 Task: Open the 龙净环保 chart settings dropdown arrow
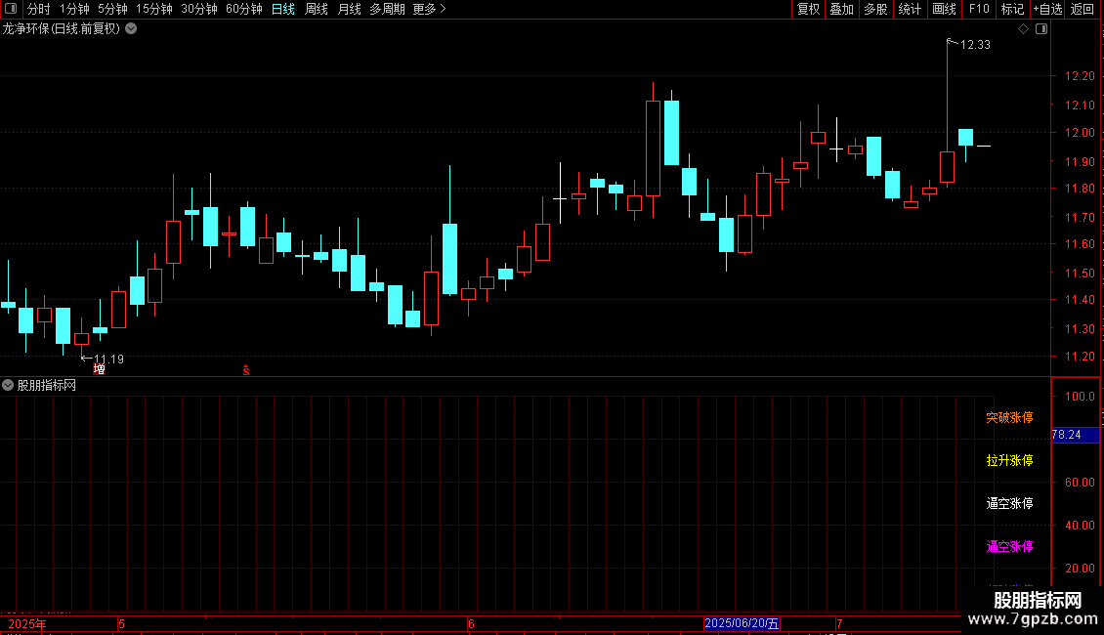point(131,29)
